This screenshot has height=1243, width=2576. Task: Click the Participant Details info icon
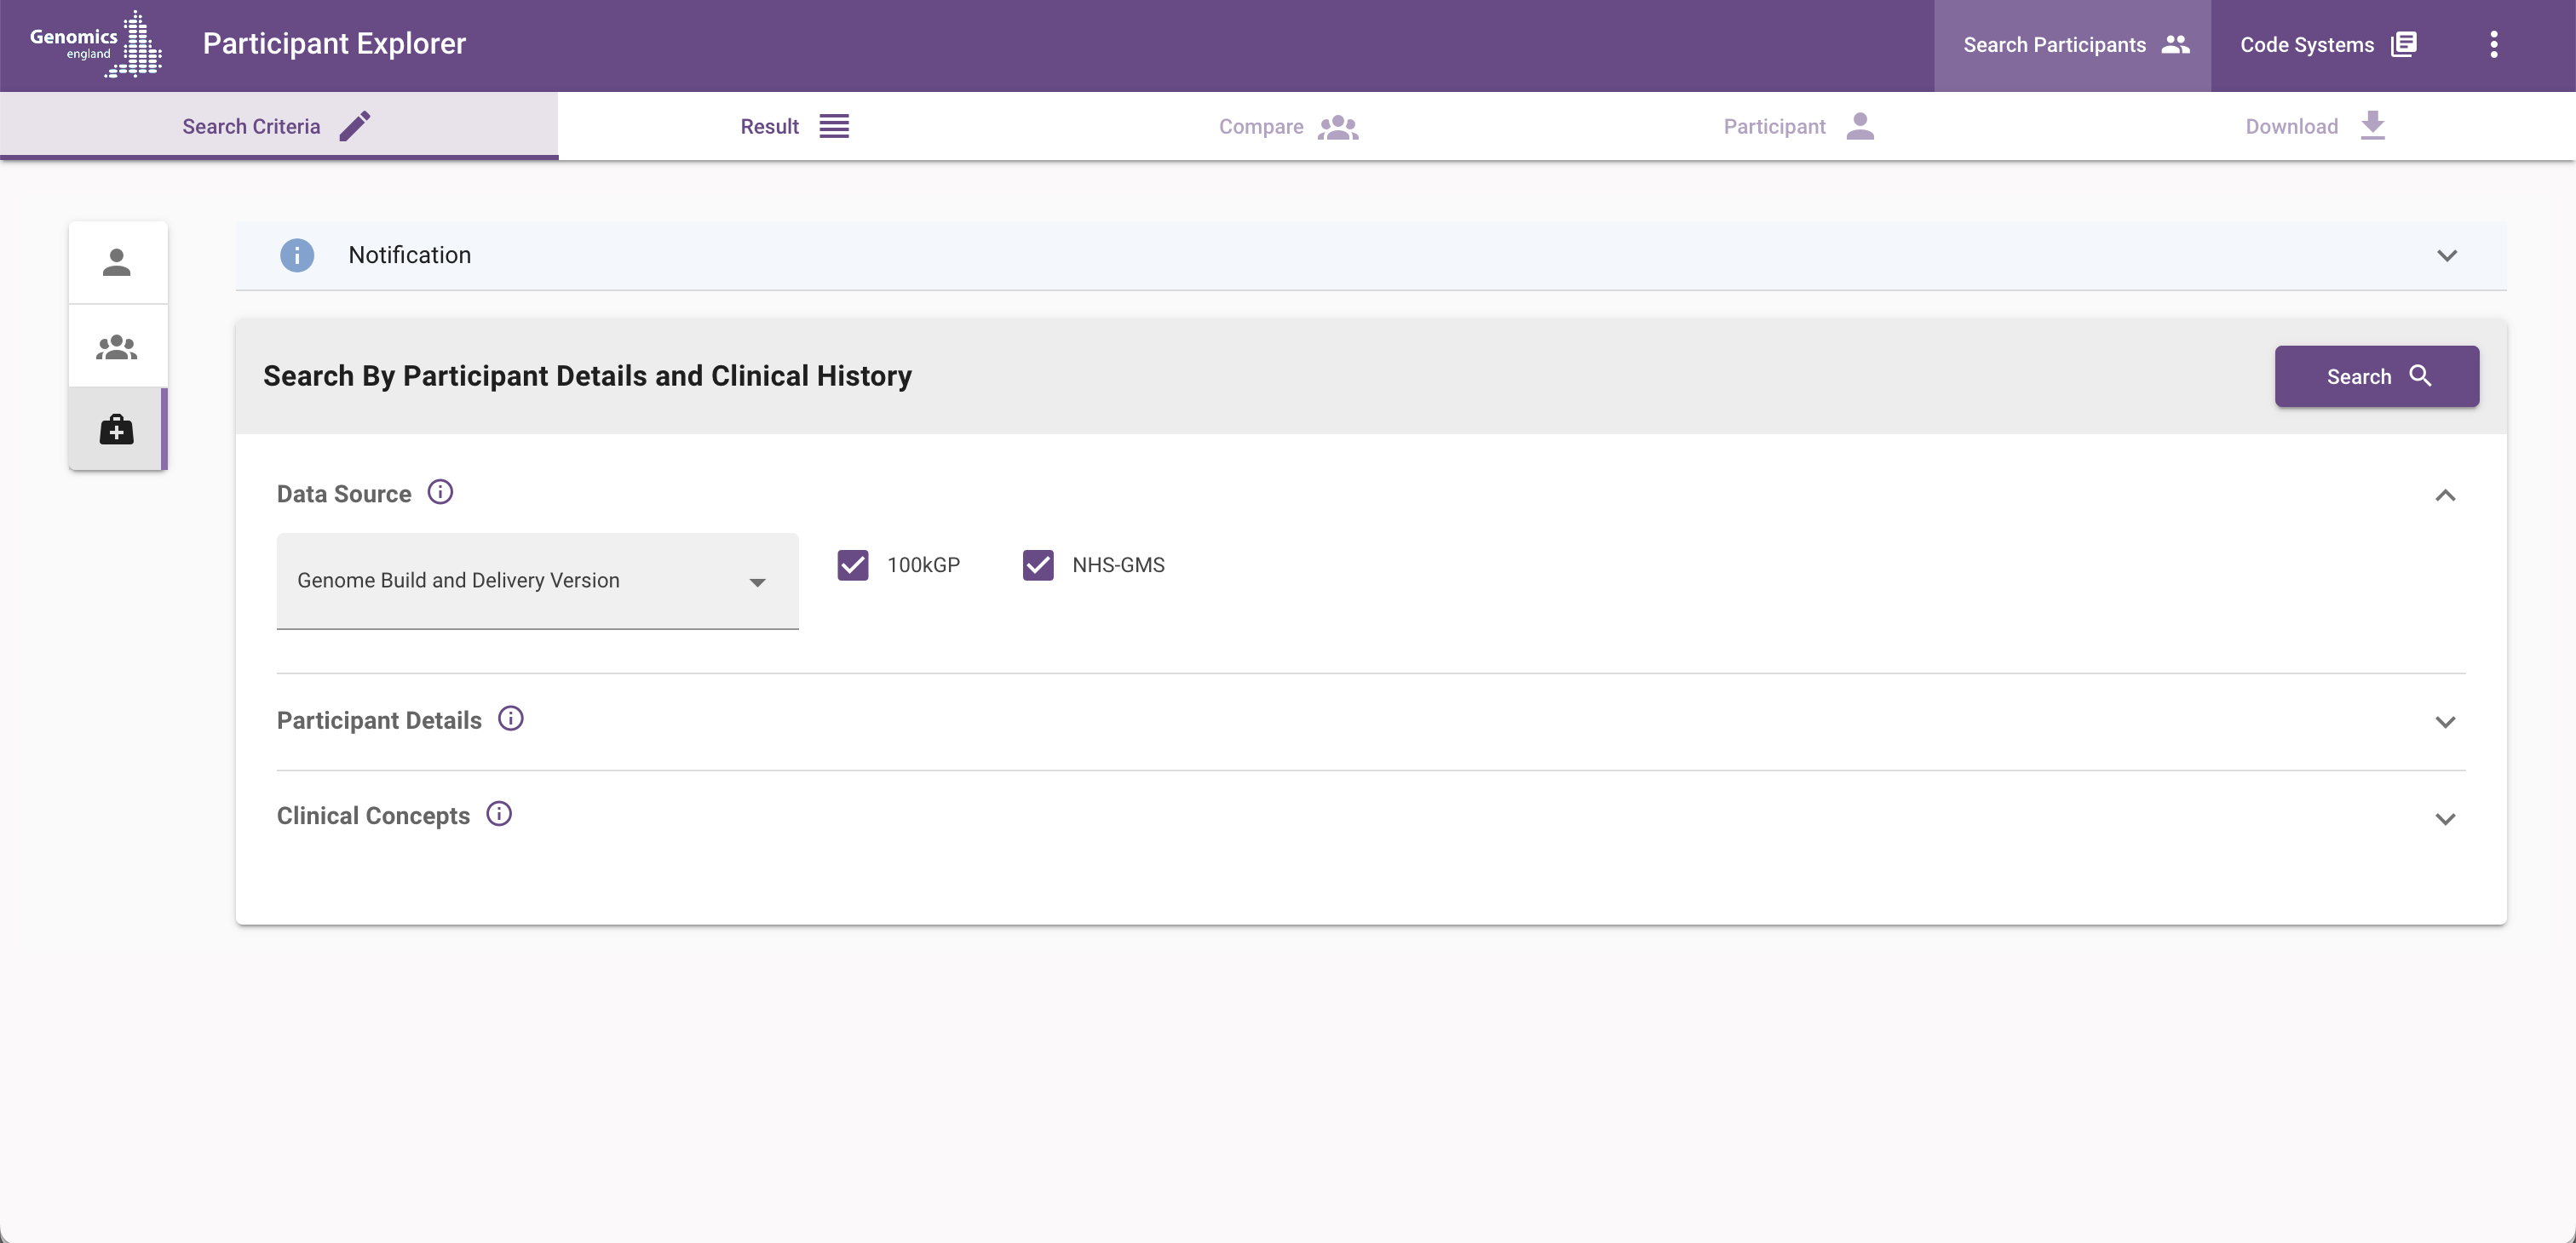511,719
